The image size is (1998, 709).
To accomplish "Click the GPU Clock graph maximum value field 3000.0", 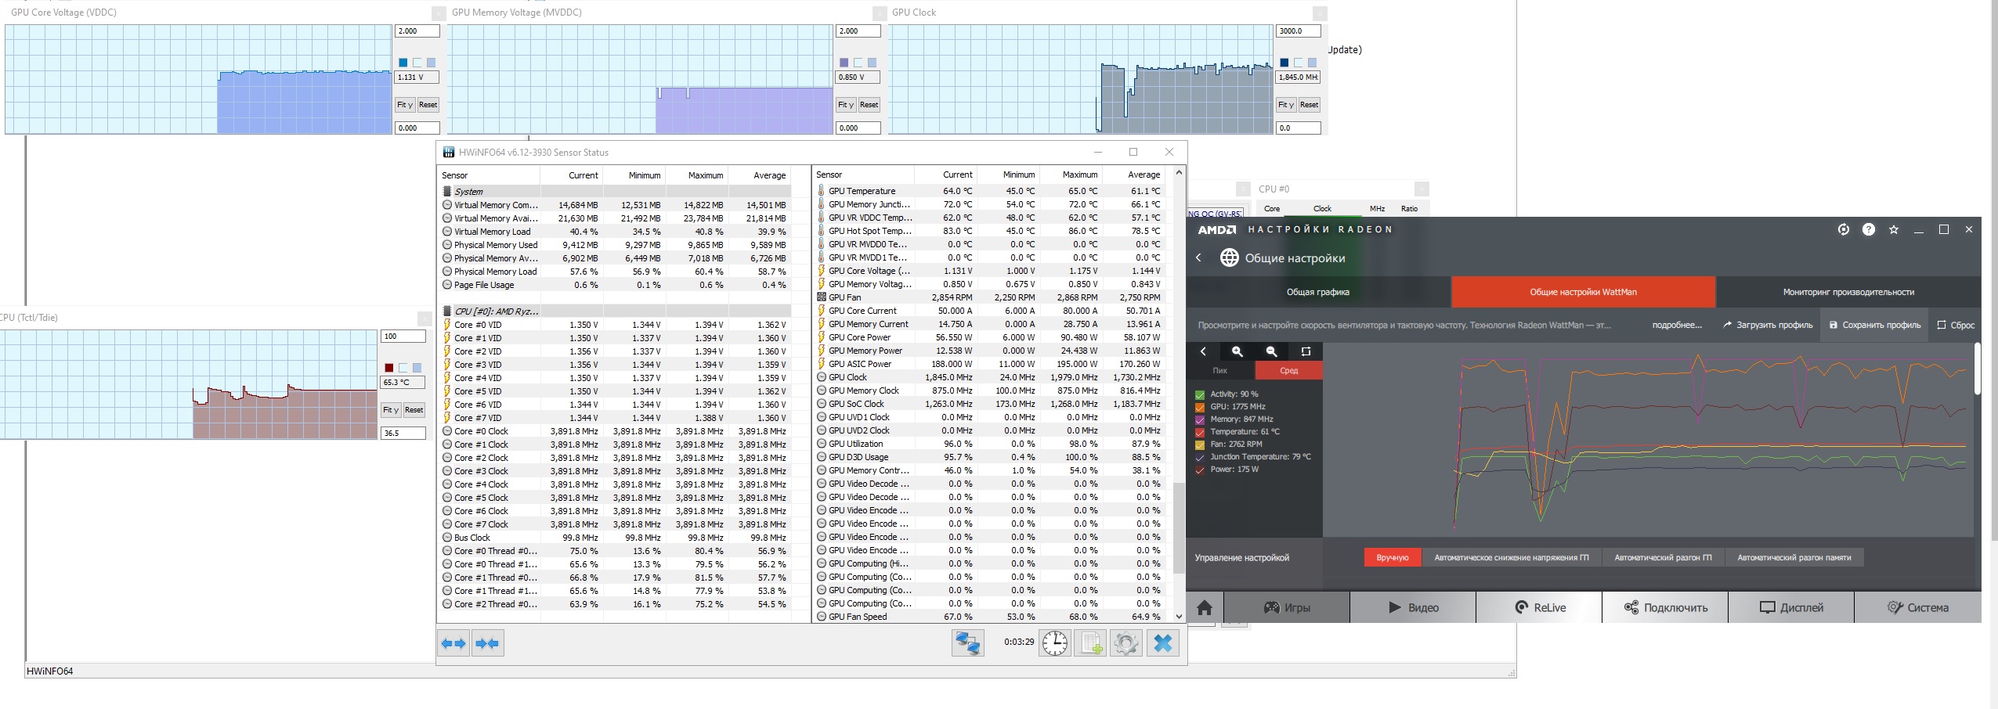I will (x=1298, y=31).
